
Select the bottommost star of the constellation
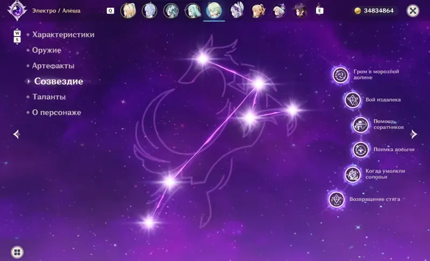coord(149,222)
